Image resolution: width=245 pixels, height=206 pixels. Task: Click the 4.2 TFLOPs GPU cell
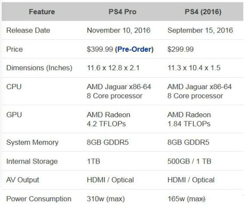tap(108, 119)
